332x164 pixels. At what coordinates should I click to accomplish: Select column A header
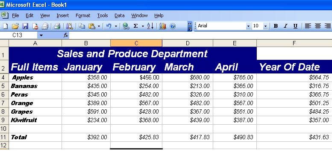click(x=35, y=43)
